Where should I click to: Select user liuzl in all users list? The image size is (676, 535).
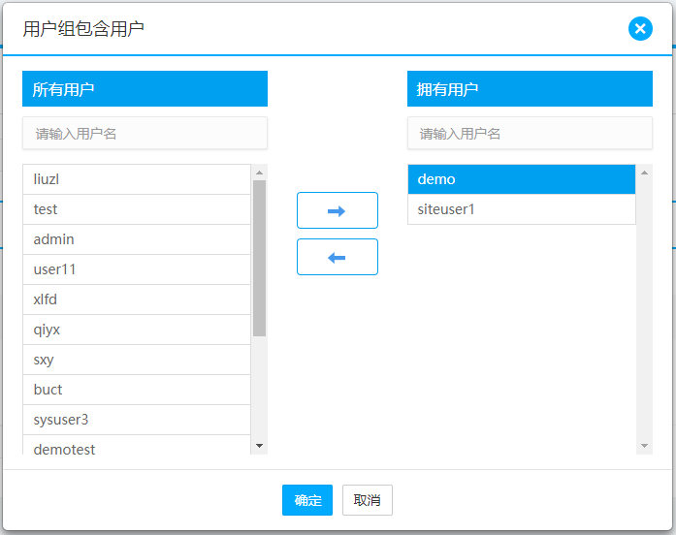(137, 179)
